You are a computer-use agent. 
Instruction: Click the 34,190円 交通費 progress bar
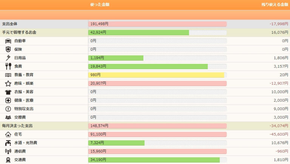pyautogui.click(x=154, y=160)
